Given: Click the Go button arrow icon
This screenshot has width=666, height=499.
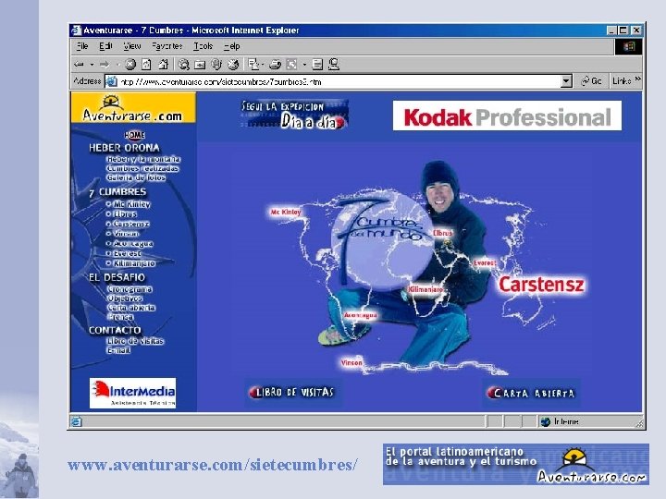Looking at the screenshot, I should coord(586,80).
